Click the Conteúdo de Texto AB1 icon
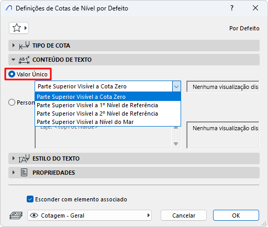 tap(24, 60)
